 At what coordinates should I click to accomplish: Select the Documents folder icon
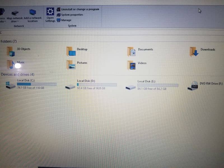131,52
